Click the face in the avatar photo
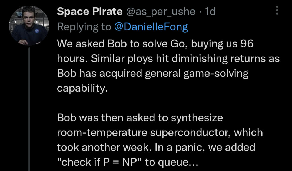This screenshot has width=292, height=171. tap(28, 17)
